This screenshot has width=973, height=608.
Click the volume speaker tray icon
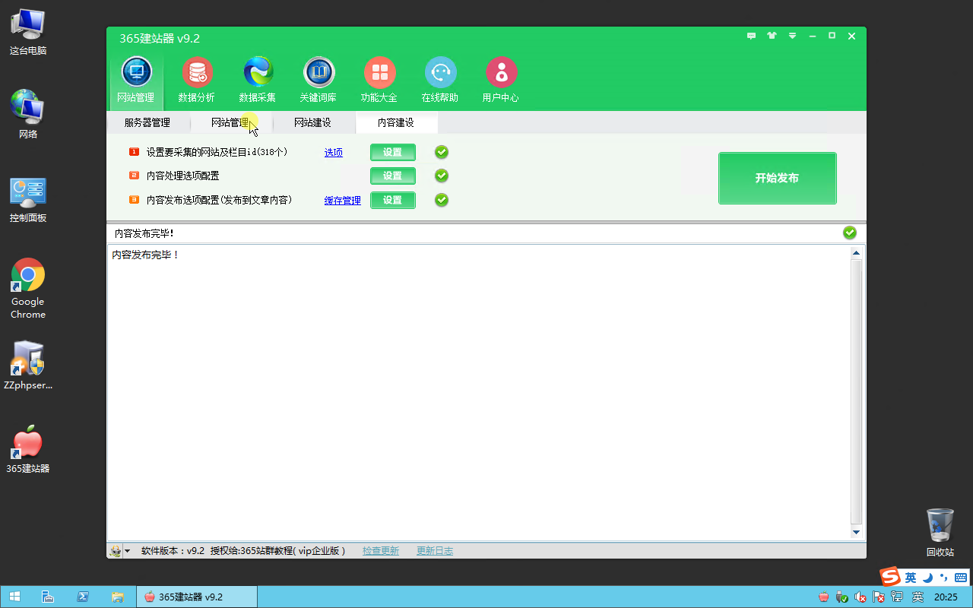coord(860,597)
